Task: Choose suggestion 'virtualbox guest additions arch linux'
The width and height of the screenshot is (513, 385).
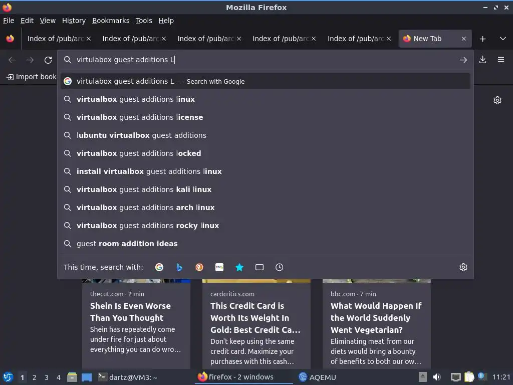Action: (266, 207)
